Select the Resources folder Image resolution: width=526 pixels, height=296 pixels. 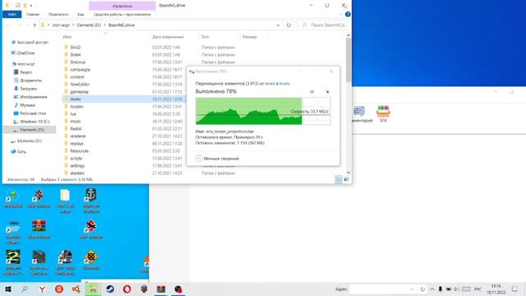(x=79, y=150)
